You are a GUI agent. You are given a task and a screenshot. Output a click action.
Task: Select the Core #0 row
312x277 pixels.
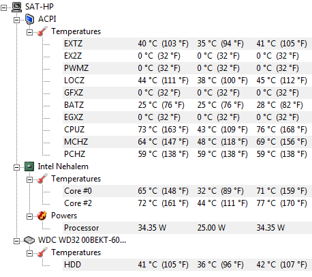187,191
